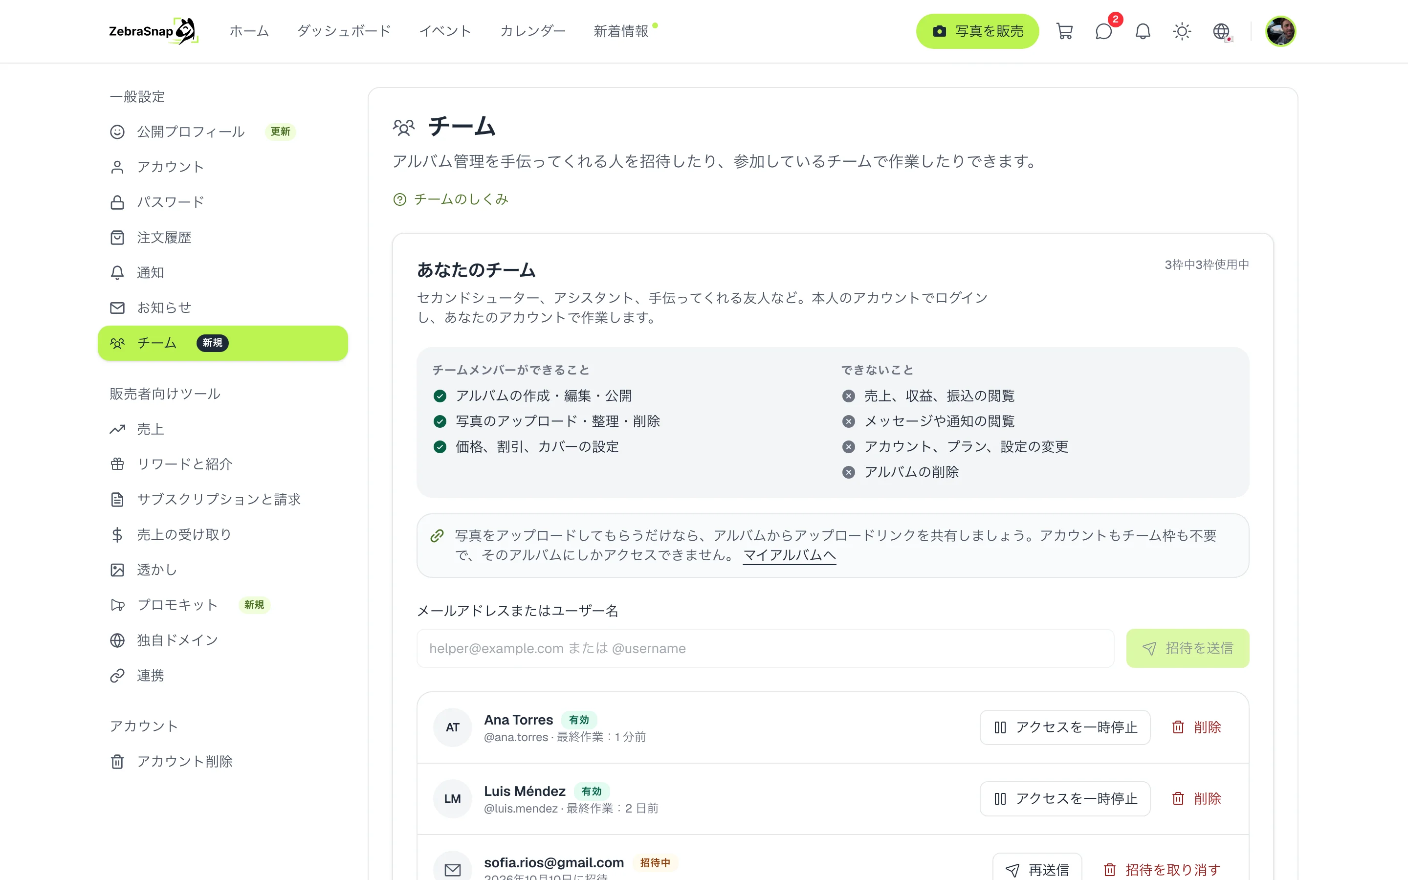1408x880 pixels.
Task: Open 売上の受け取り in sidebar
Action: click(x=223, y=534)
